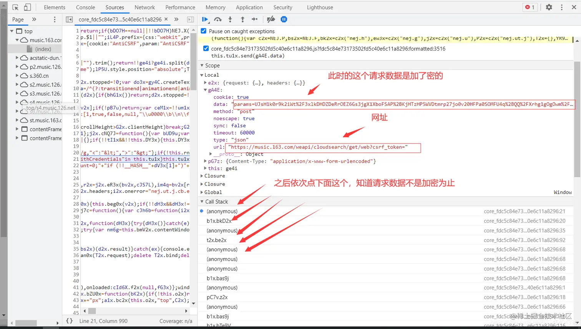The width and height of the screenshot is (581, 329).
Task: Deactivate breakpoints icon
Action: (x=271, y=19)
